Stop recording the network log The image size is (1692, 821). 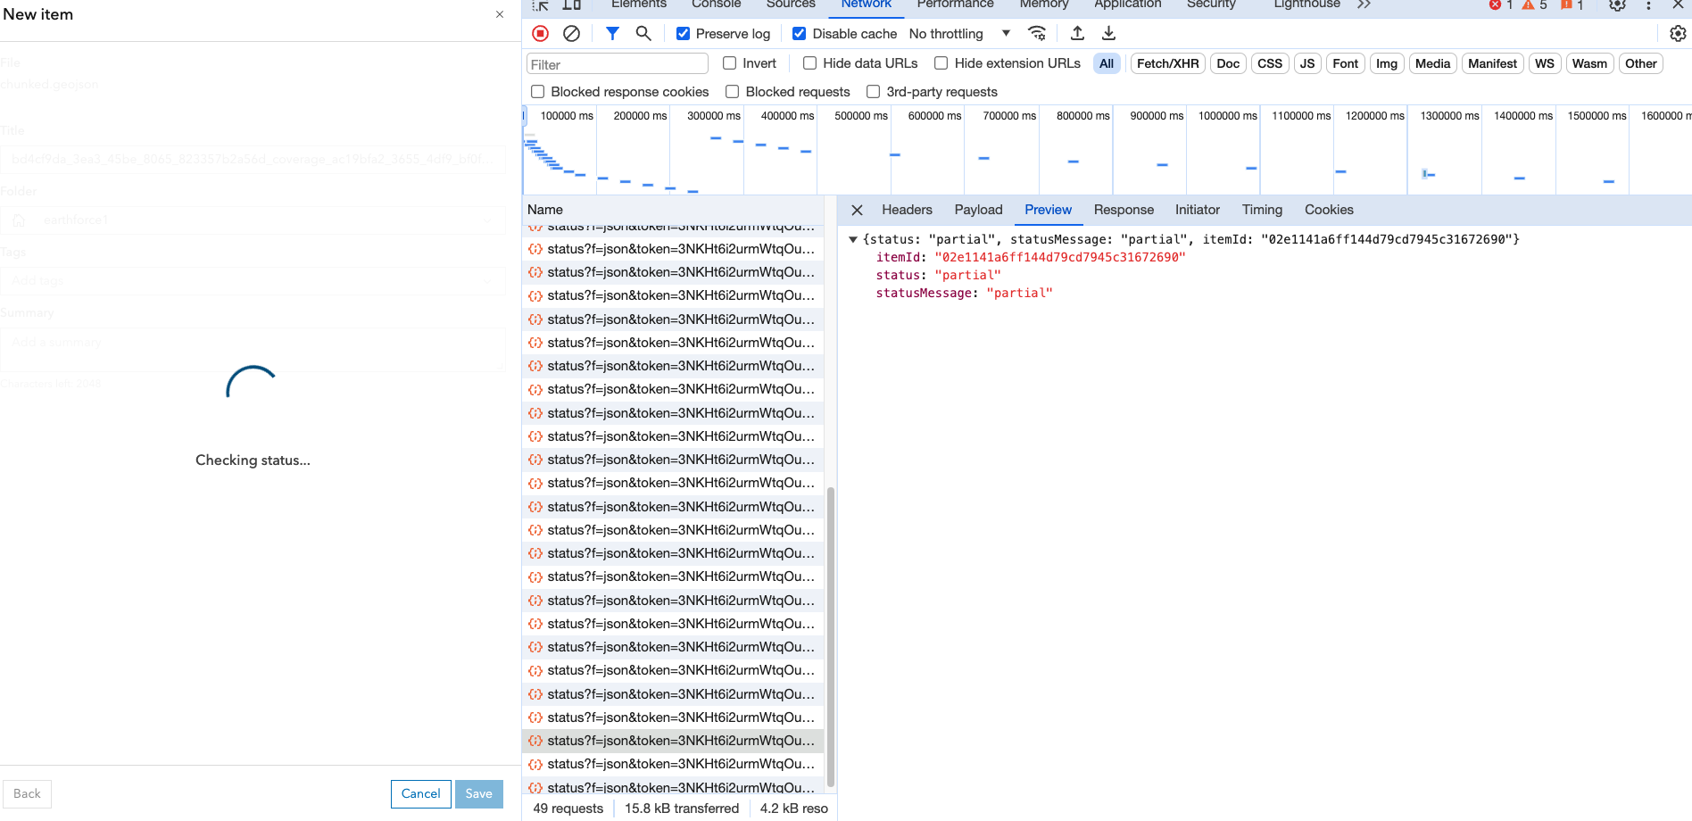[x=539, y=33]
